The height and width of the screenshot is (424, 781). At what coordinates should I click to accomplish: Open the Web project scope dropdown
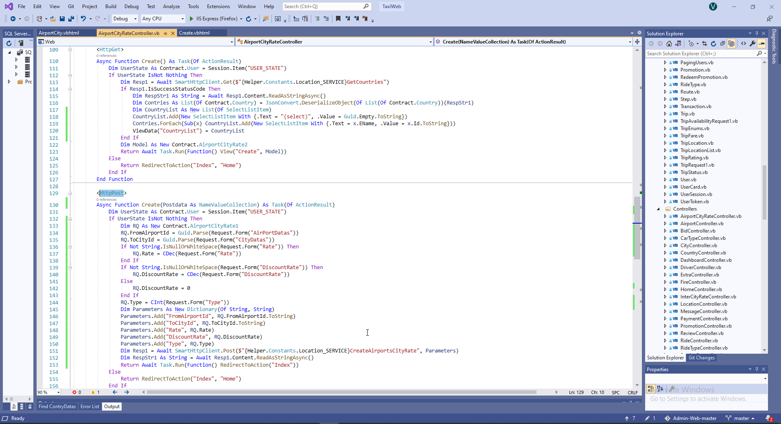(135, 42)
